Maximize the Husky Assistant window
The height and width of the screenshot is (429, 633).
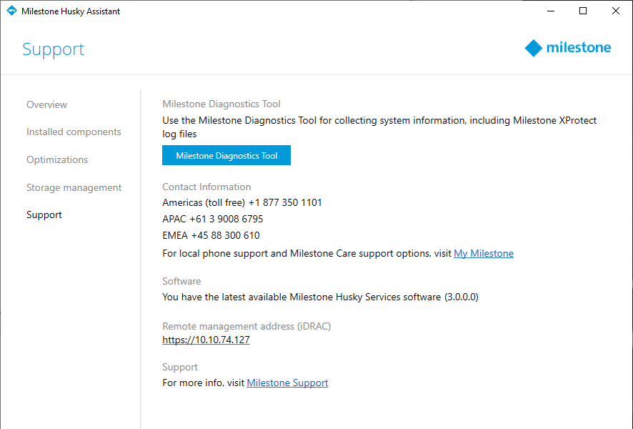[583, 11]
